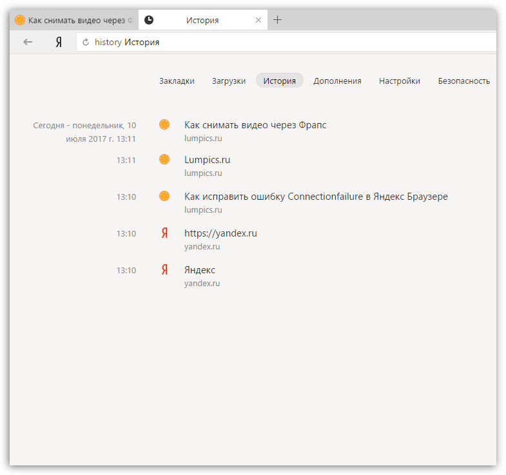Focus the address bar showing history История
The image size is (506, 475).
pos(286,43)
